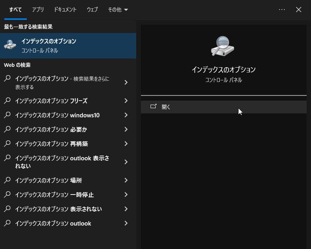Click search icon beside フリーズ suggestion
This screenshot has width=311, height=249.
tap(7, 101)
